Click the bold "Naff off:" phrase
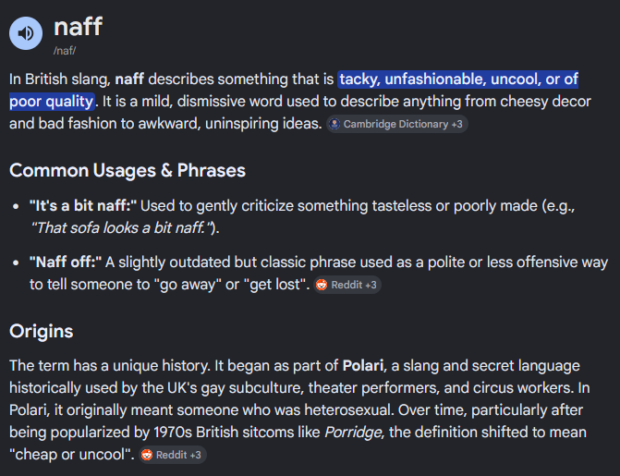Viewport: 620px width, 476px height. point(66,262)
